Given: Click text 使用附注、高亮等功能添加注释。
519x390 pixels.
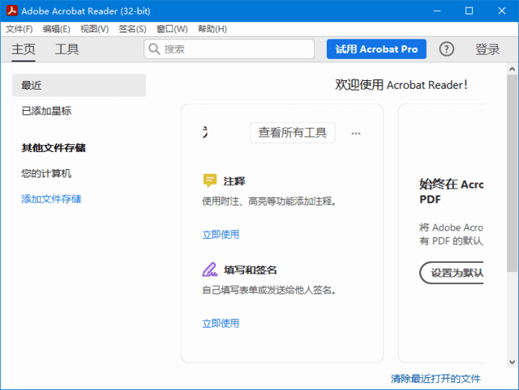Looking at the screenshot, I should [x=269, y=201].
